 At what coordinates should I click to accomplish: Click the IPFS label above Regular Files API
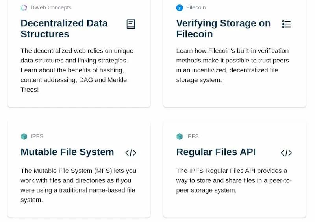coord(193,137)
